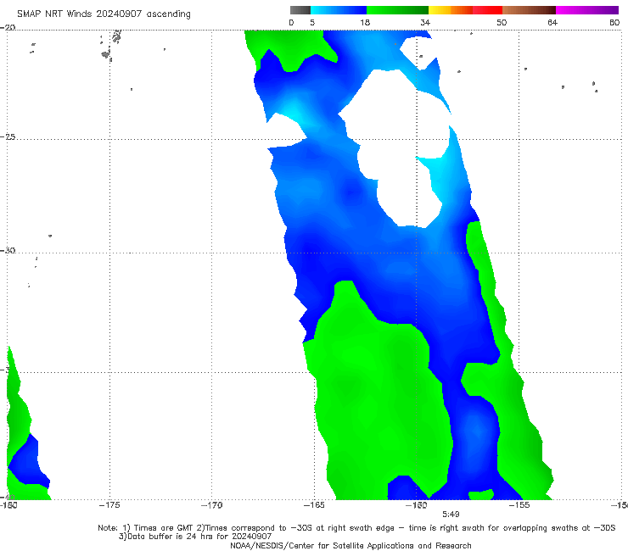Click the note line starting 'Note: 1) Times are GMT'
The width and height of the screenshot is (628, 551).
point(356,528)
